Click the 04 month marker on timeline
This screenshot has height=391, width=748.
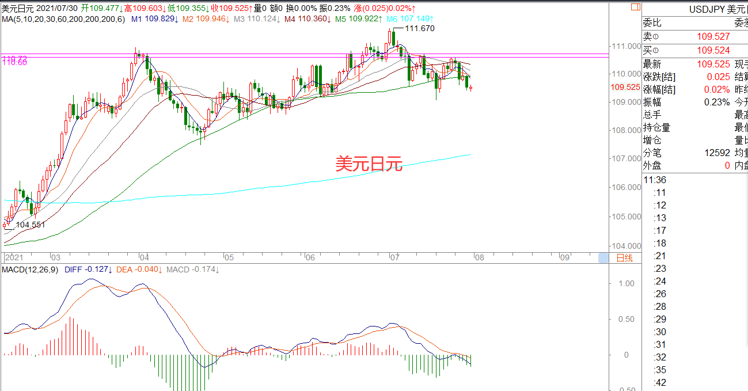point(145,258)
